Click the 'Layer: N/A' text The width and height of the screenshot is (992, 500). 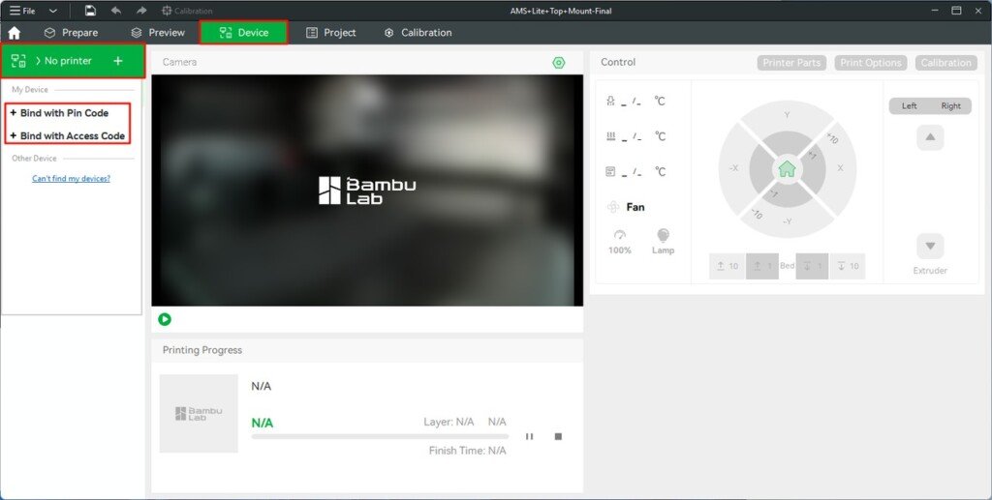click(x=449, y=422)
